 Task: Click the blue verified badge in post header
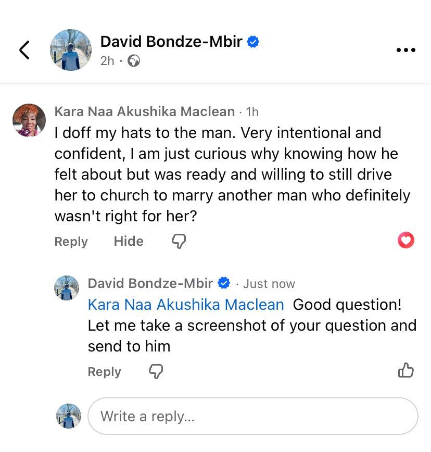tap(253, 42)
